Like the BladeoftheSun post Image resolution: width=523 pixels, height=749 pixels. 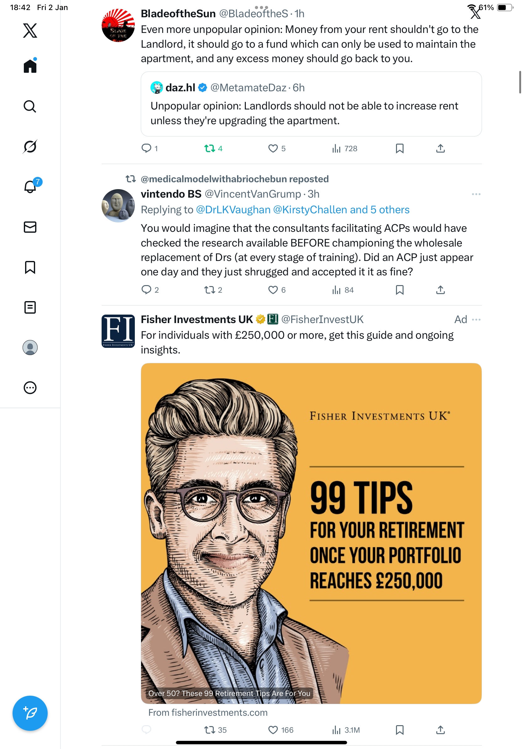click(277, 149)
